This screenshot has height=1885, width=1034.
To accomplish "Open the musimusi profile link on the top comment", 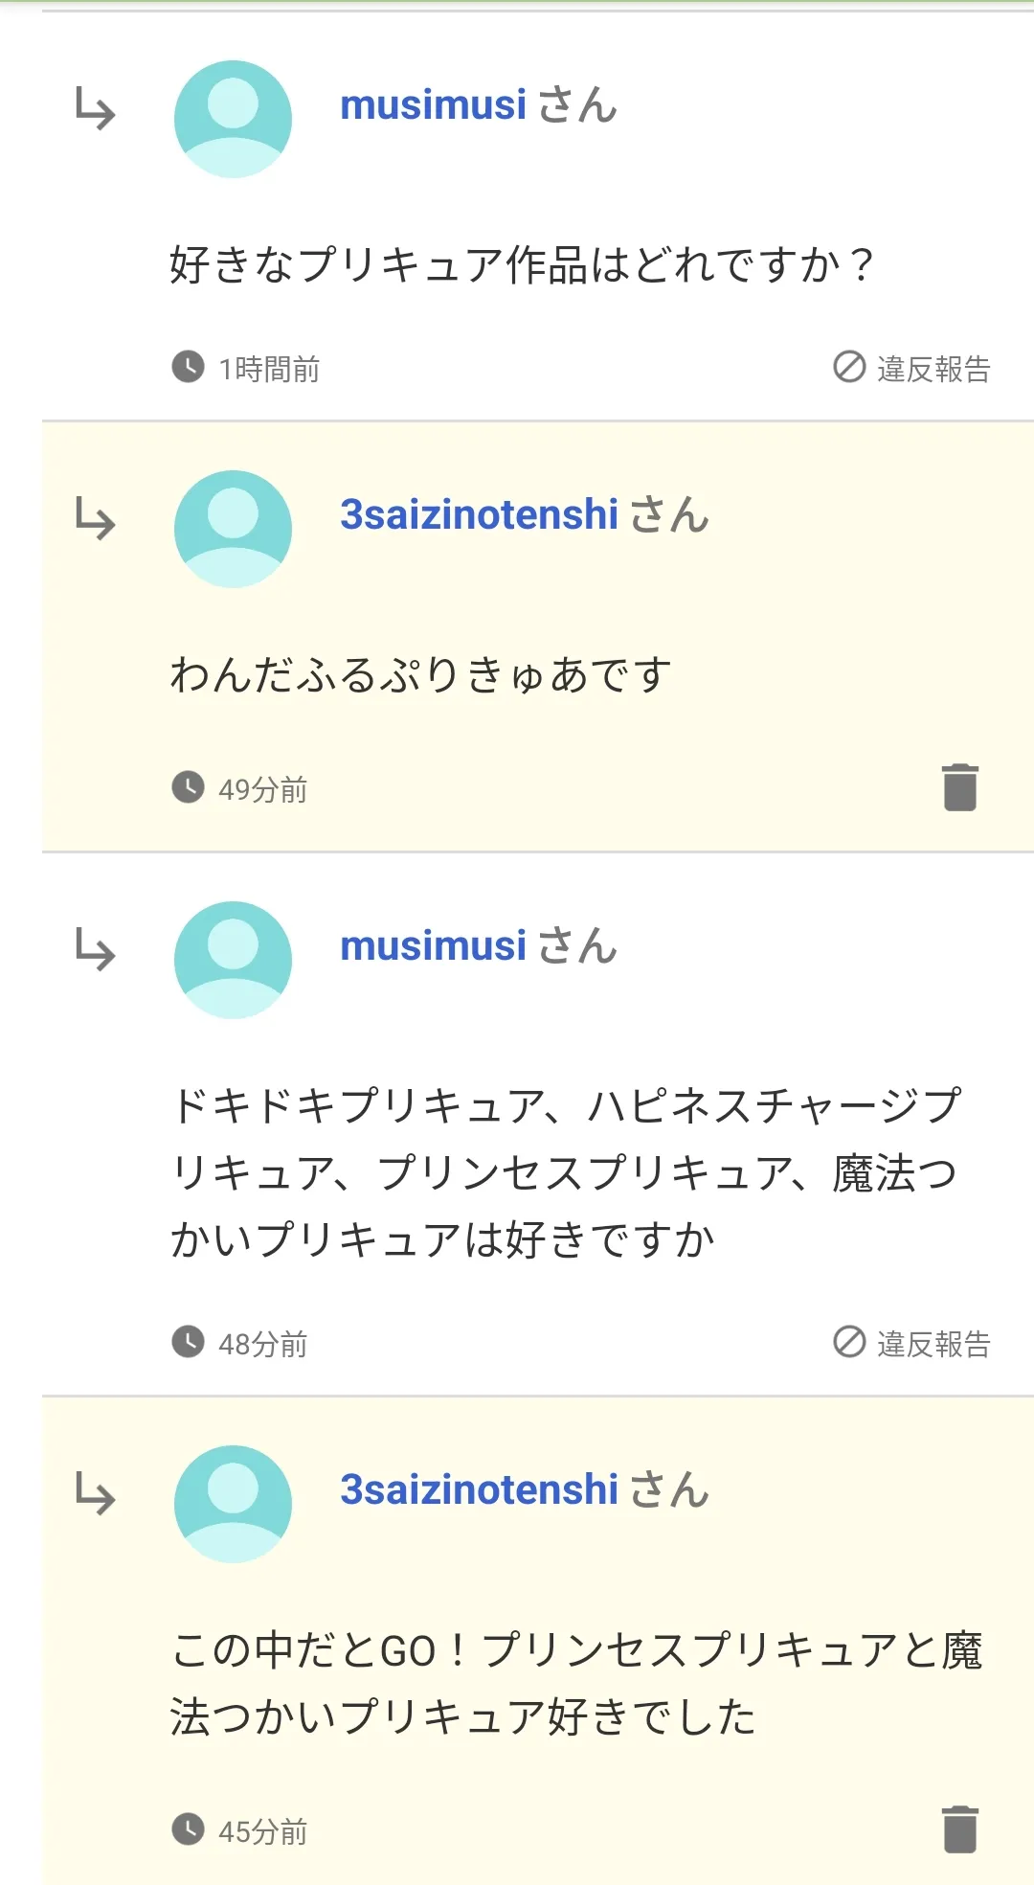I will tap(433, 105).
